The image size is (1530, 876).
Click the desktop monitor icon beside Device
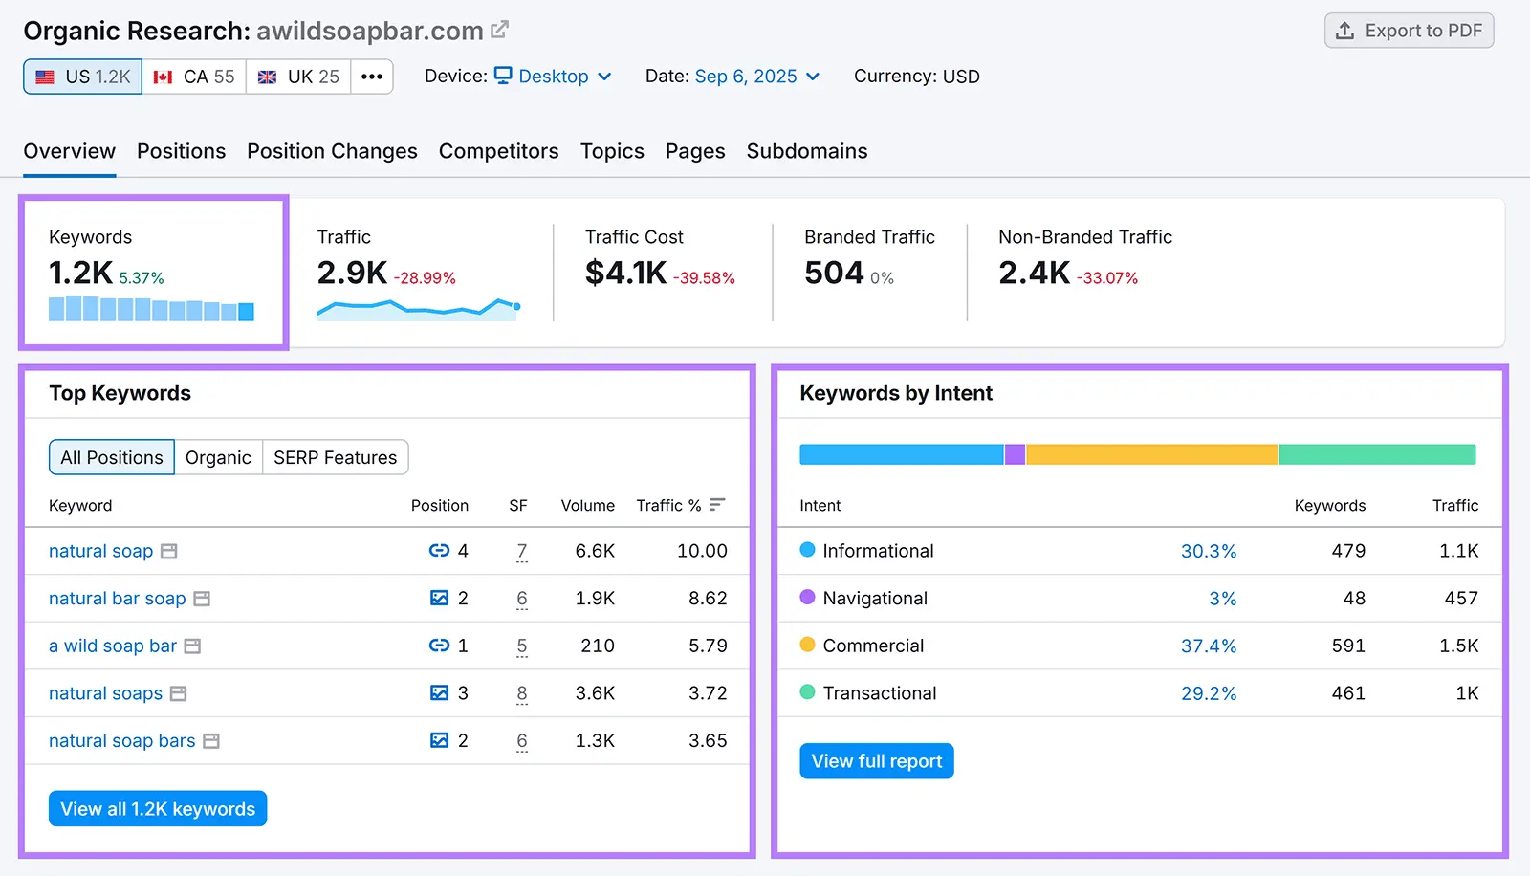click(x=502, y=77)
